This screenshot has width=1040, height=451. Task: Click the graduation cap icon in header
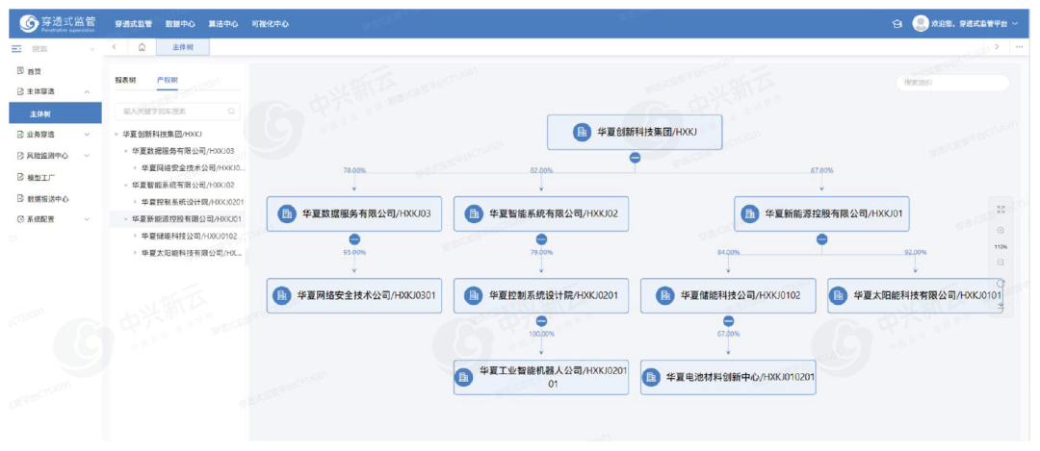tap(897, 24)
